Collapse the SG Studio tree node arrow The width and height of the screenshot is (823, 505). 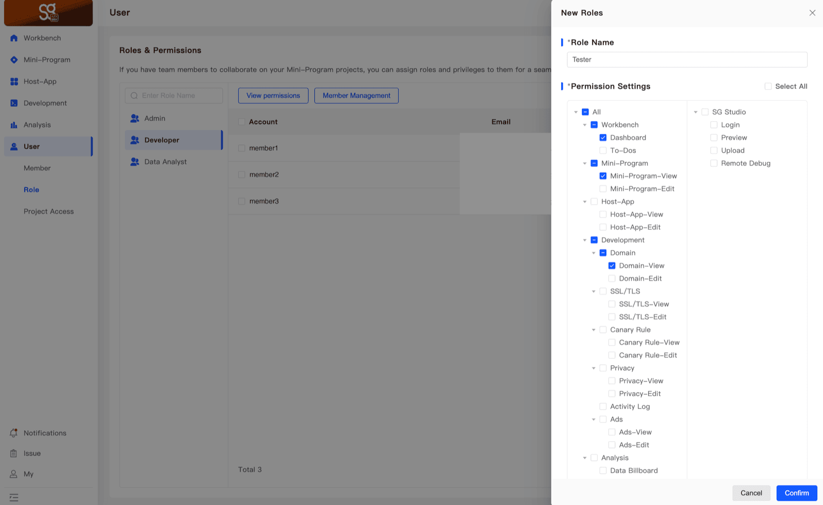(x=695, y=112)
